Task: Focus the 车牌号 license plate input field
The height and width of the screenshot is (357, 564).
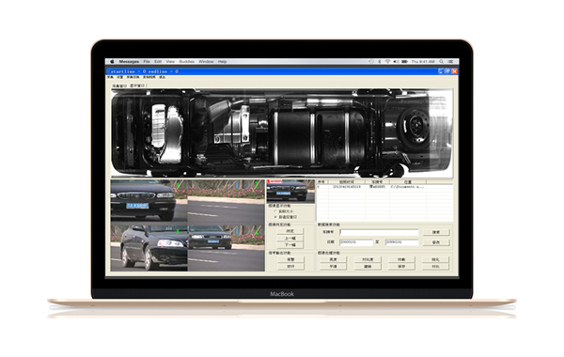Action: (x=379, y=233)
